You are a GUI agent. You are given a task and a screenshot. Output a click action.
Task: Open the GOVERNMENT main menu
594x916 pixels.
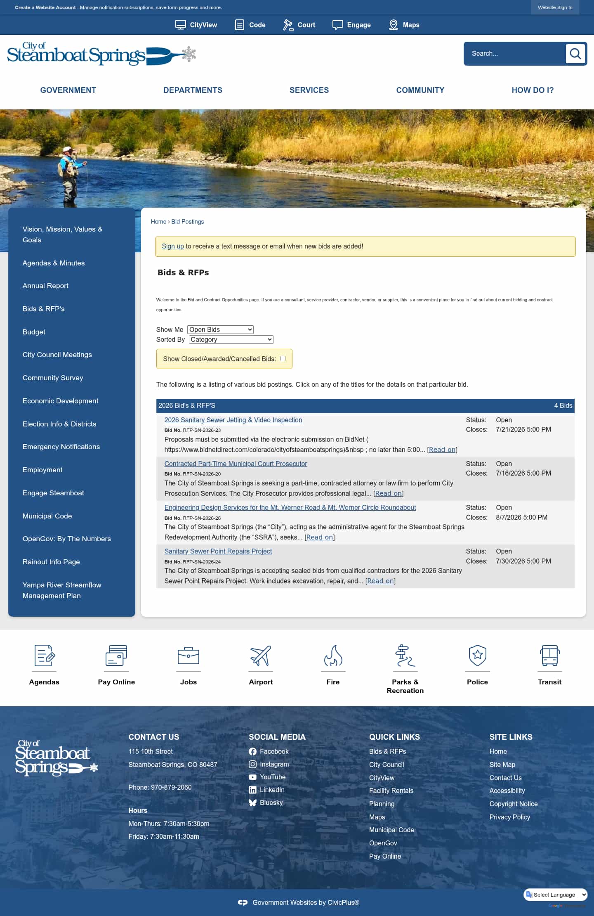click(68, 90)
